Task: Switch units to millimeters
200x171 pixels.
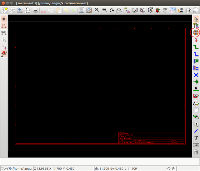Action: (4, 33)
